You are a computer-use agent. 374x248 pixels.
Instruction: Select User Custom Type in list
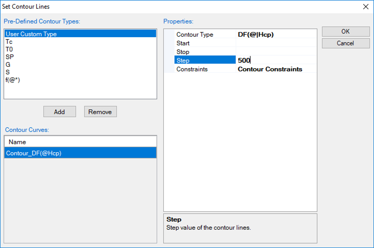click(31, 34)
